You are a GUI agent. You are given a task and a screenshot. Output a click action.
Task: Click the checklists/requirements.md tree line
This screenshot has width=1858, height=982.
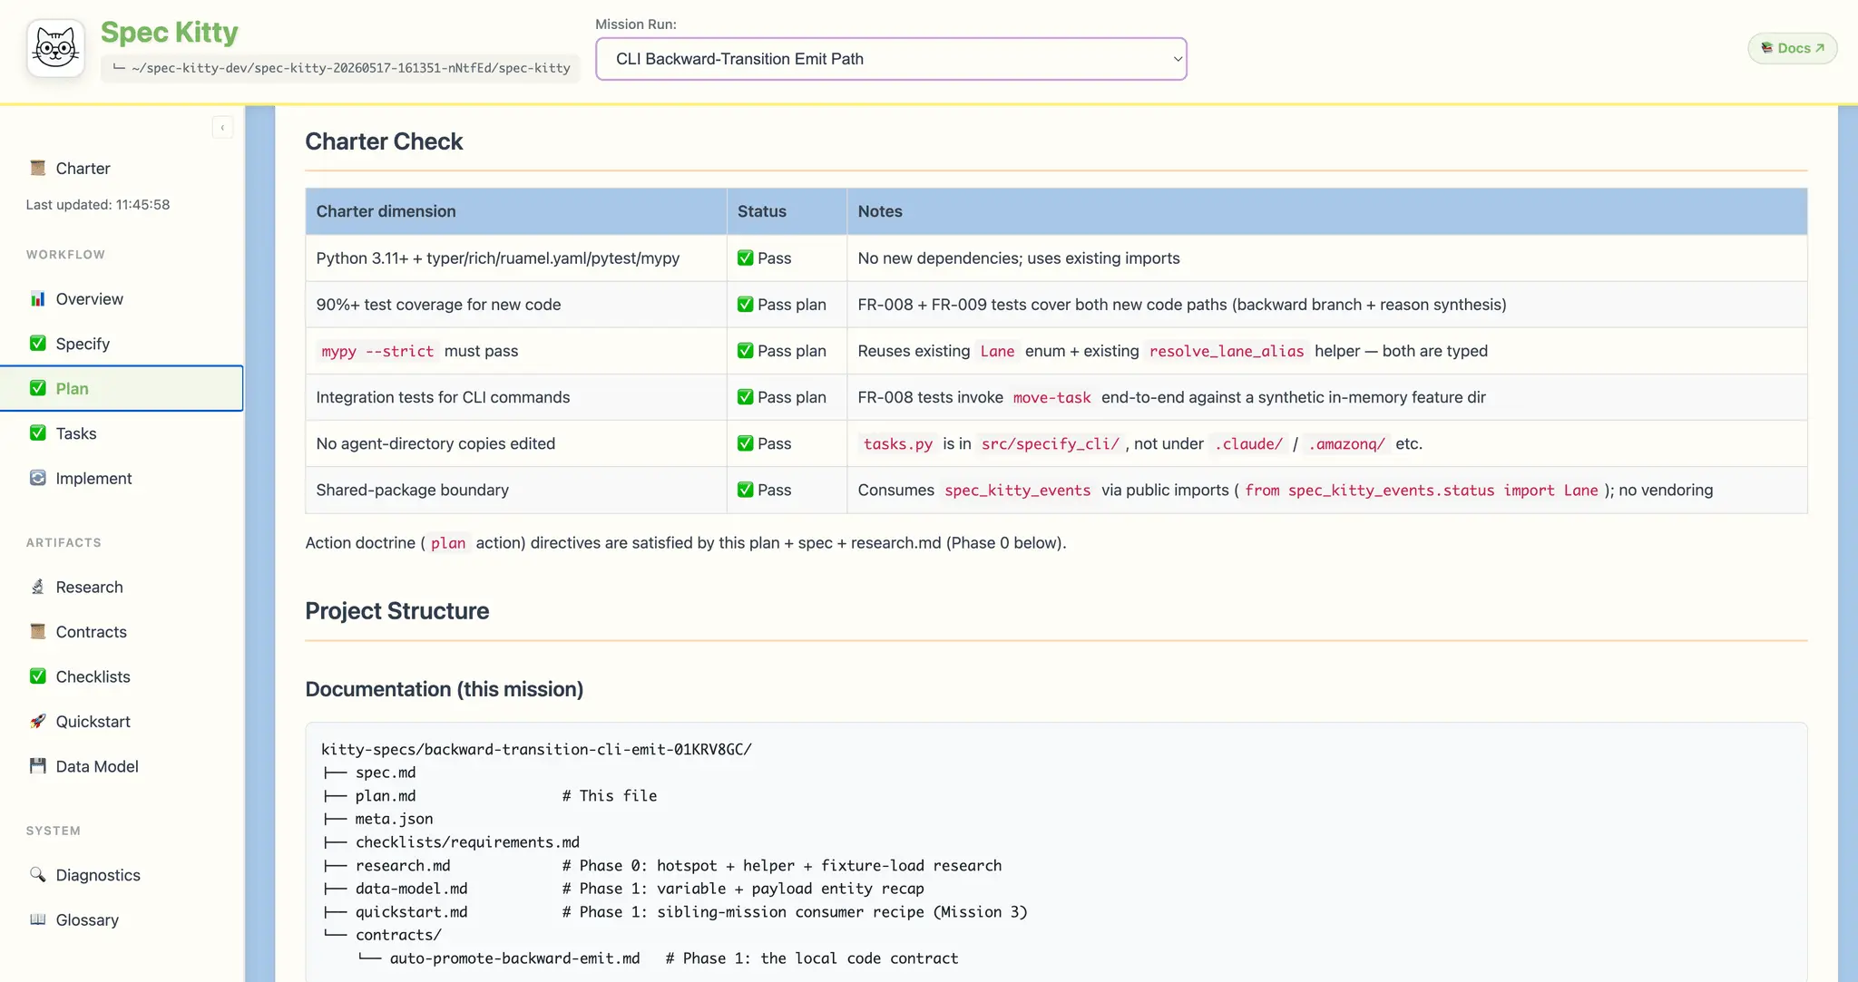[x=451, y=842]
